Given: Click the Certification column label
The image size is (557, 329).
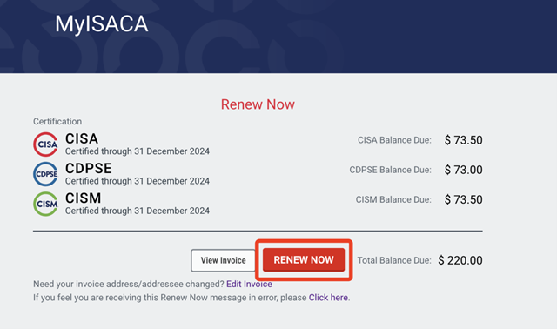Looking at the screenshot, I should coord(57,122).
